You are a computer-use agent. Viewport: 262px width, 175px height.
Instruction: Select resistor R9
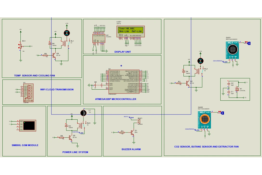click(x=45, y=55)
